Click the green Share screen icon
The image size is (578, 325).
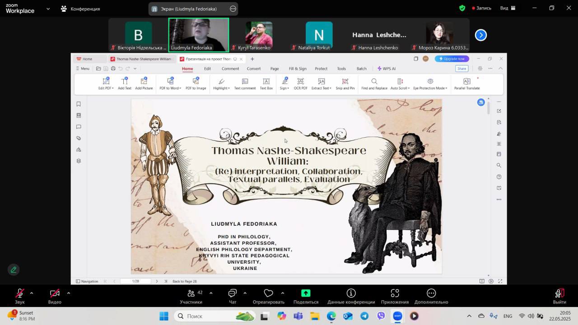(306, 293)
